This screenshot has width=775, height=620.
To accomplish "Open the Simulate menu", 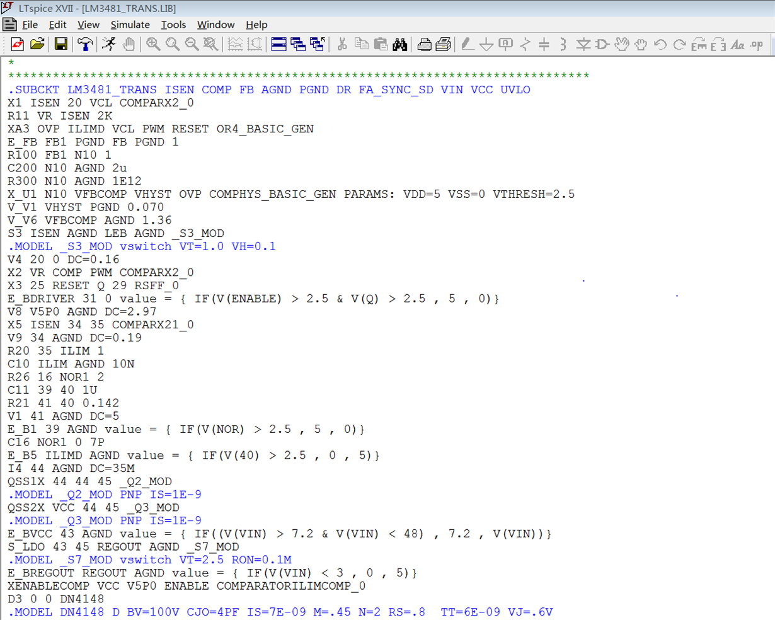I will coord(130,25).
